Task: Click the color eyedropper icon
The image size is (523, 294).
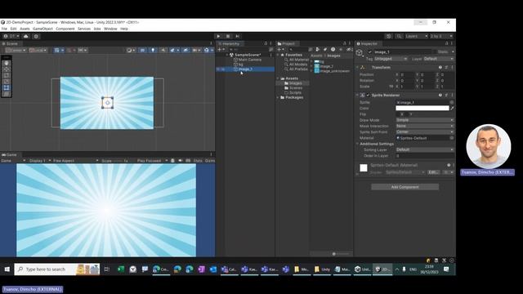Action: [x=452, y=108]
